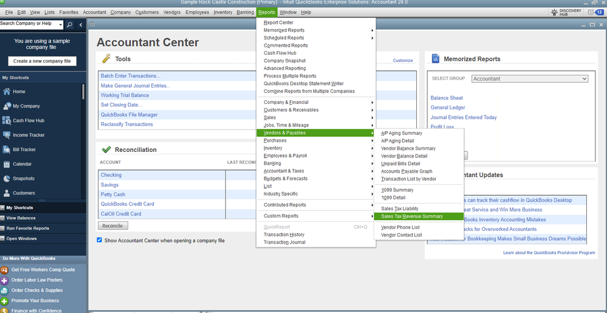This screenshot has width=607, height=313.
Task: Click the Tools wrench icon
Action: 106,59
